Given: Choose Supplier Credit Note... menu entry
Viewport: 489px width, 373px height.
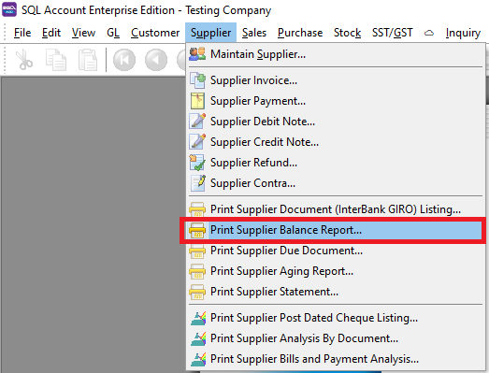Looking at the screenshot, I should (x=336, y=142).
